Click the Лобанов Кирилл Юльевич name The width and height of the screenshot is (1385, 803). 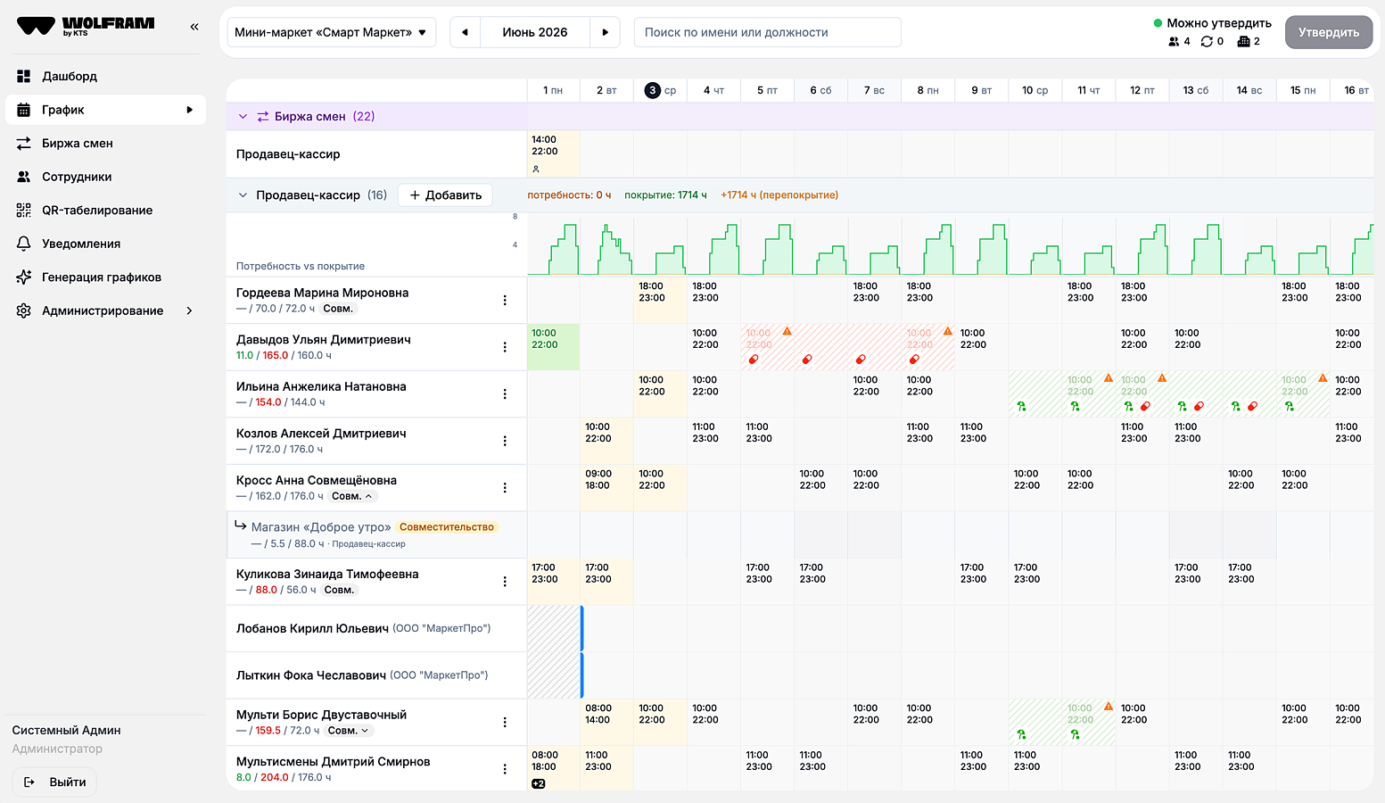pyautogui.click(x=312, y=629)
